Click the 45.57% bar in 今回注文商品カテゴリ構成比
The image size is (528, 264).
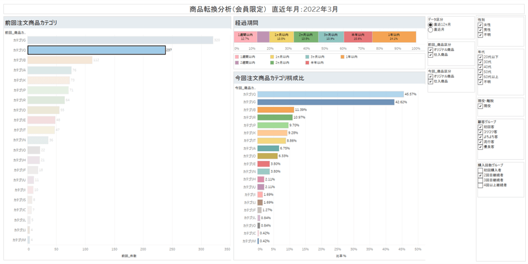point(330,94)
